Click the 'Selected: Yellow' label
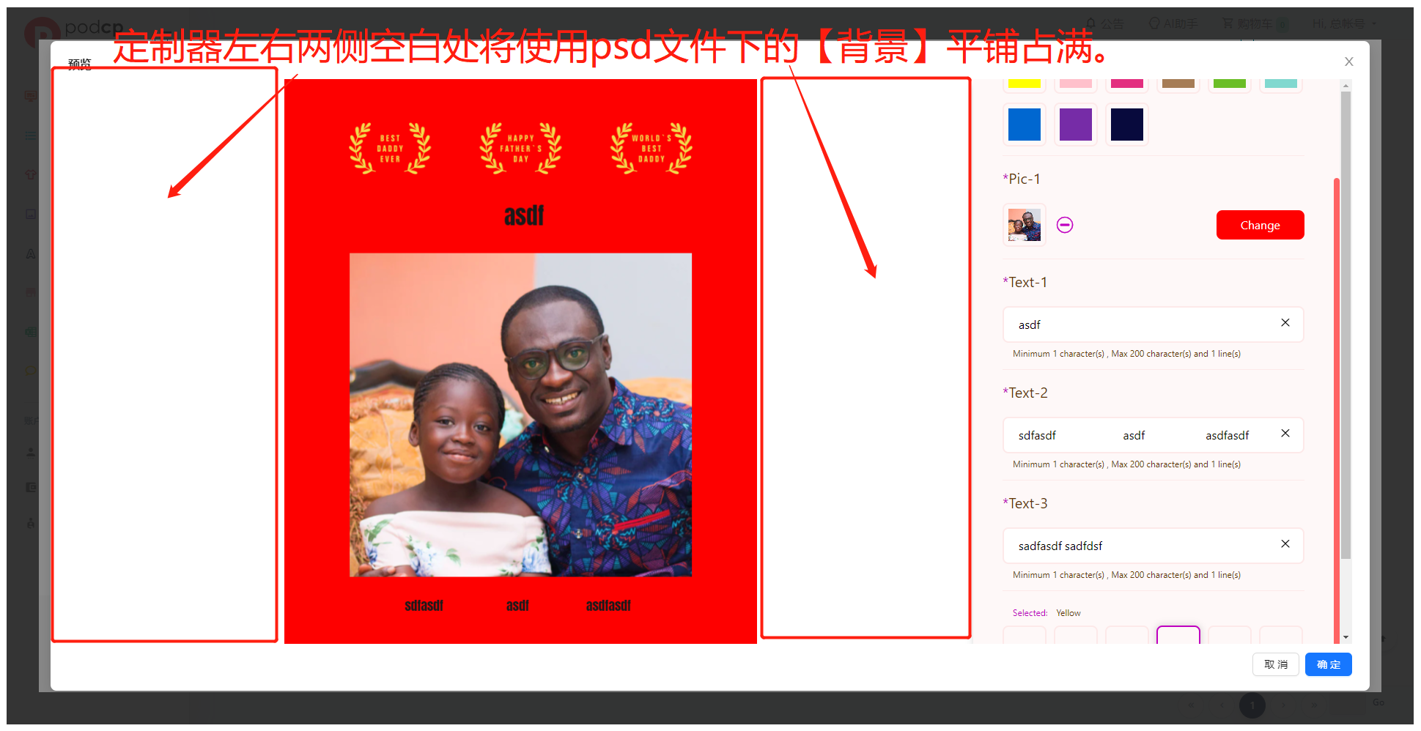Viewport: 1421px width, 731px height. coord(1047,613)
